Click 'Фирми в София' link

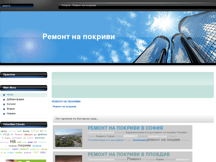coord(105,136)
